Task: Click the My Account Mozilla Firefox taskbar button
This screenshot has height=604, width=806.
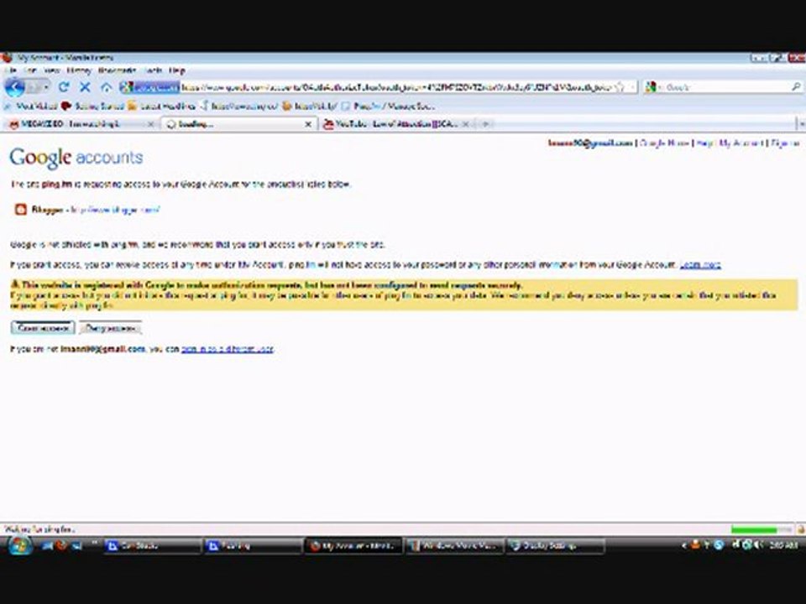Action: (353, 545)
